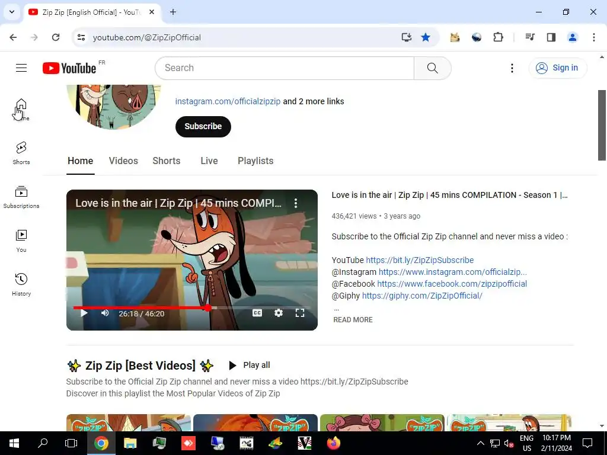Show hidden system tray icons
This screenshot has height=455, width=607.
(480, 443)
